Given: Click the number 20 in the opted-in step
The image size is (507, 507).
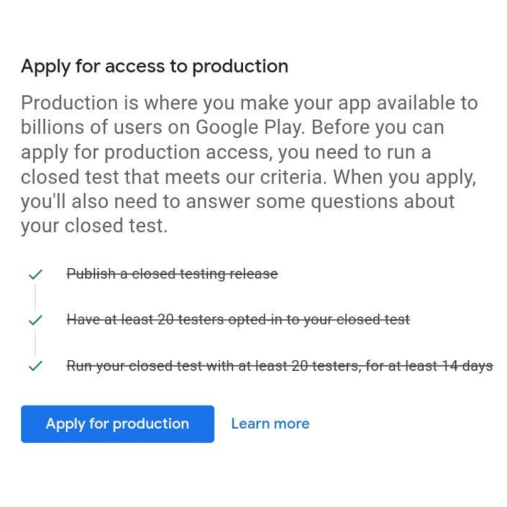Looking at the screenshot, I should coord(166,320).
